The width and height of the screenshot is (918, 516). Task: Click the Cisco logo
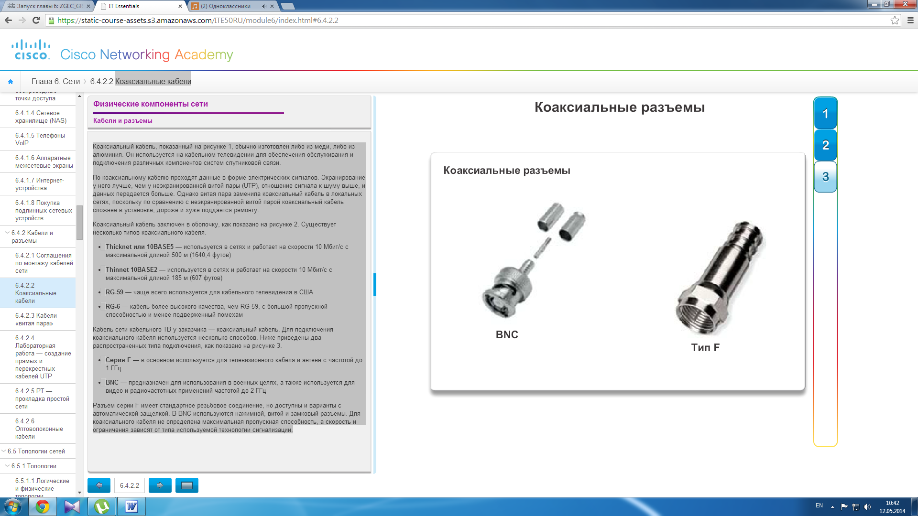[31, 50]
